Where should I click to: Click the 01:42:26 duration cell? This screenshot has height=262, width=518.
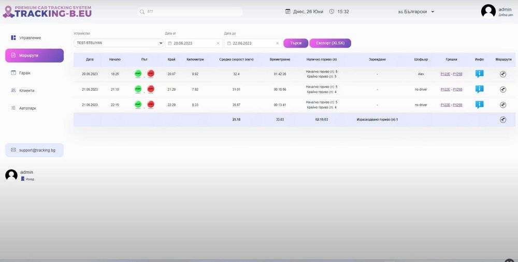pyautogui.click(x=280, y=75)
